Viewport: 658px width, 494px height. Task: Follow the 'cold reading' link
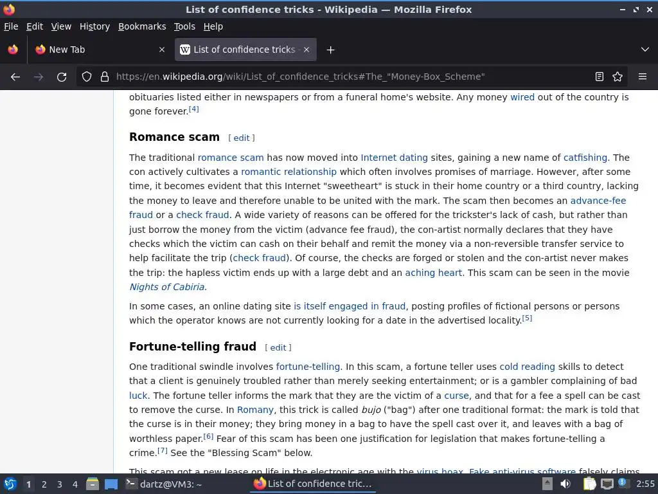(x=527, y=367)
